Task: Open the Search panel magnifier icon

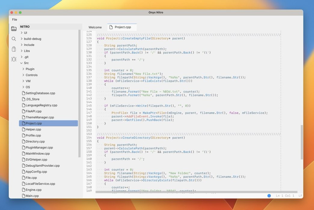Action: tap(14, 39)
